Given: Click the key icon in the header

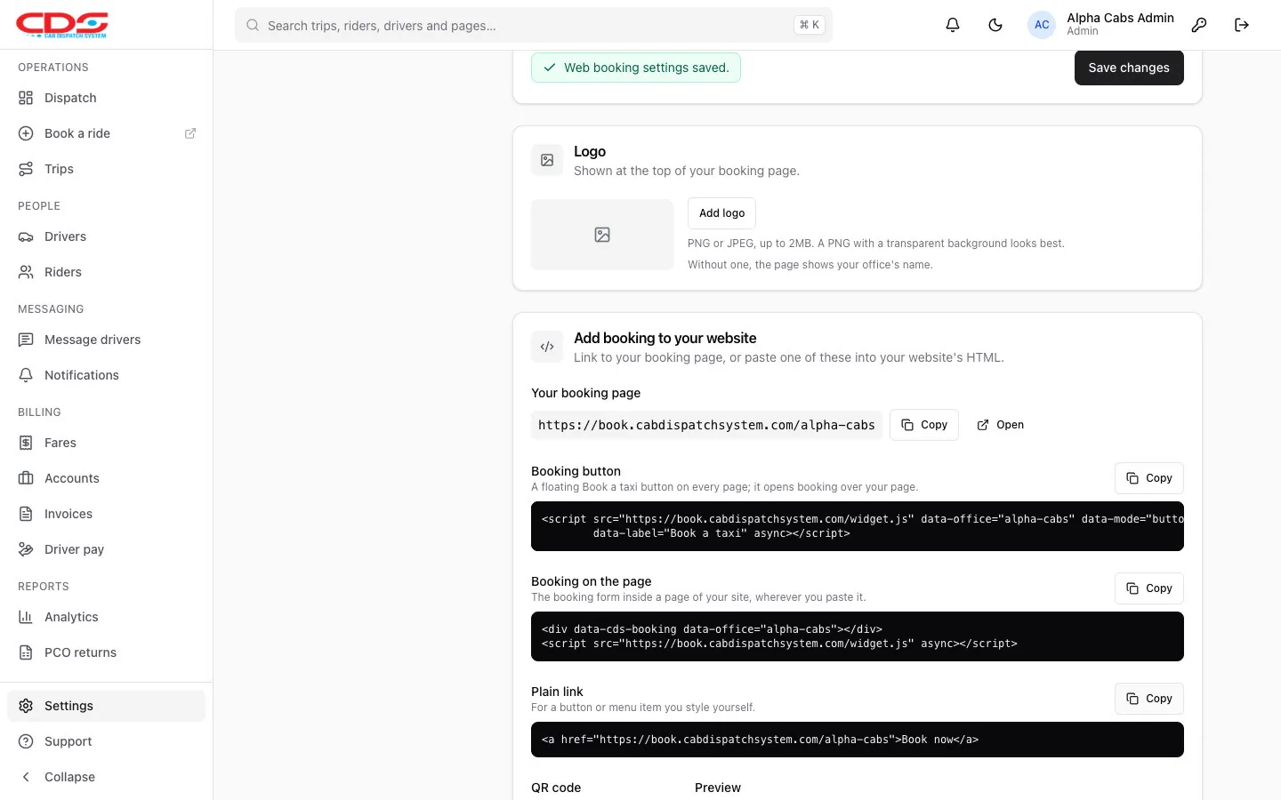Looking at the screenshot, I should point(1199,25).
